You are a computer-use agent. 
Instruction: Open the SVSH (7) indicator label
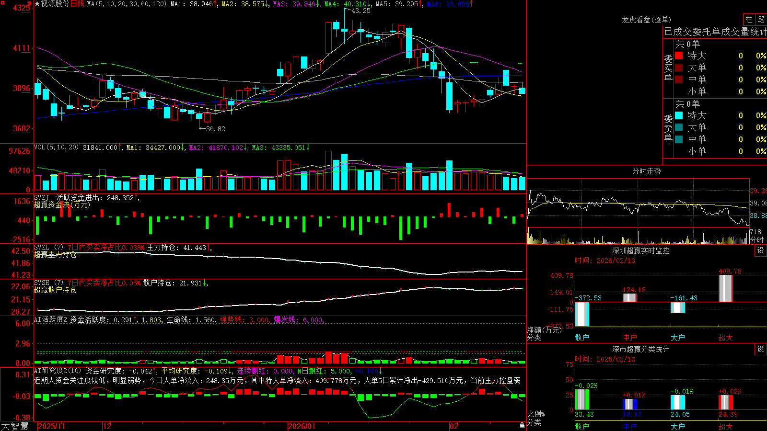pyautogui.click(x=48, y=283)
